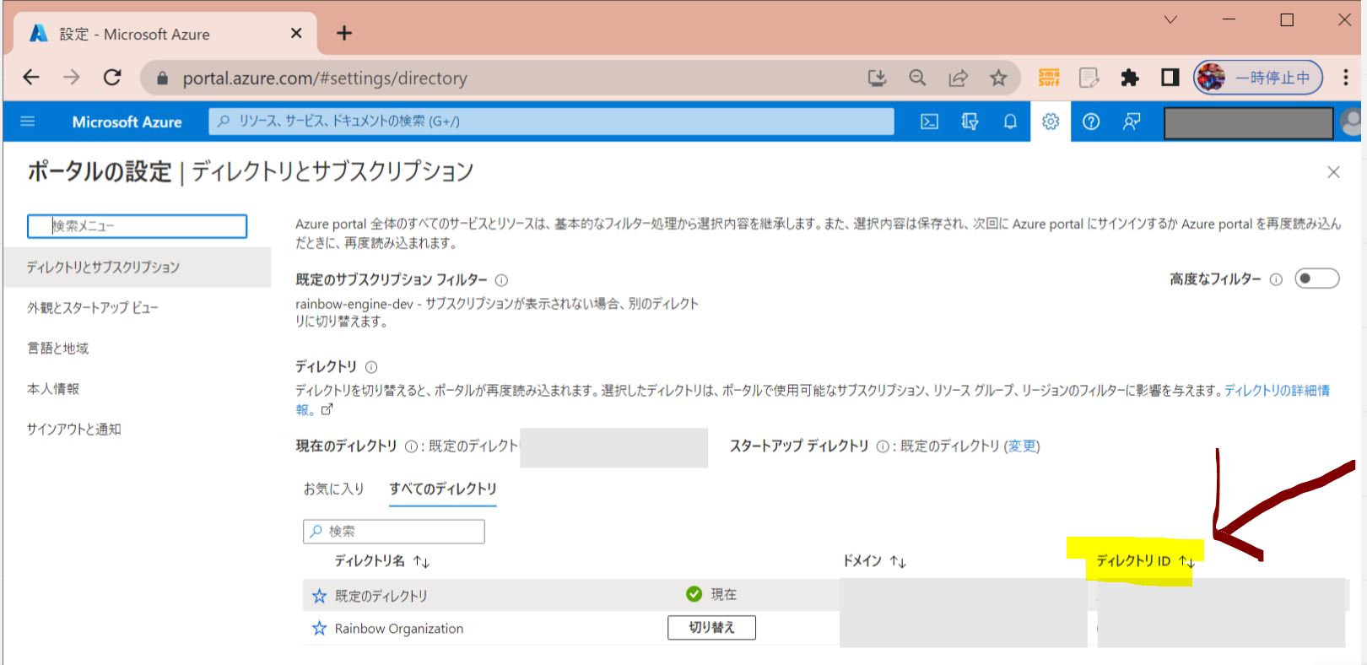This screenshot has width=1367, height=665.
Task: Favorite the Rainbow Organization directory star
Action: pos(319,629)
